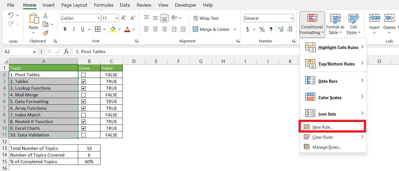Viewport: 399px width, 171px height.
Task: Click Bottom Align icon
Action: pyautogui.click(x=164, y=18)
